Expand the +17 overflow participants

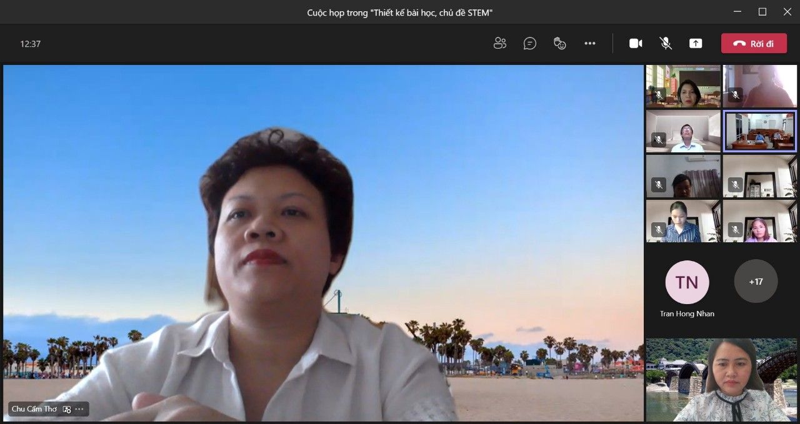pyautogui.click(x=756, y=282)
